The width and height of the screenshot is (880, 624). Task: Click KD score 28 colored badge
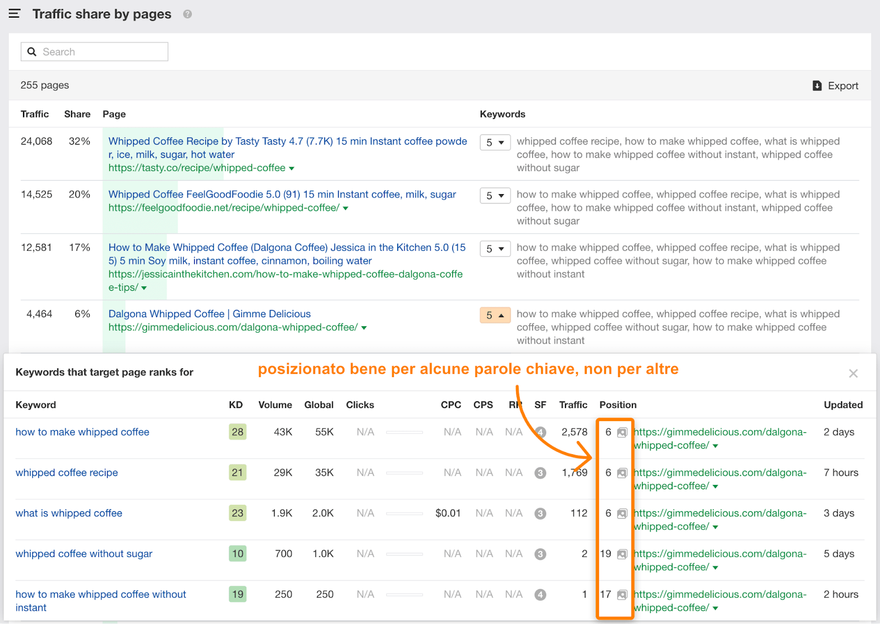(238, 432)
